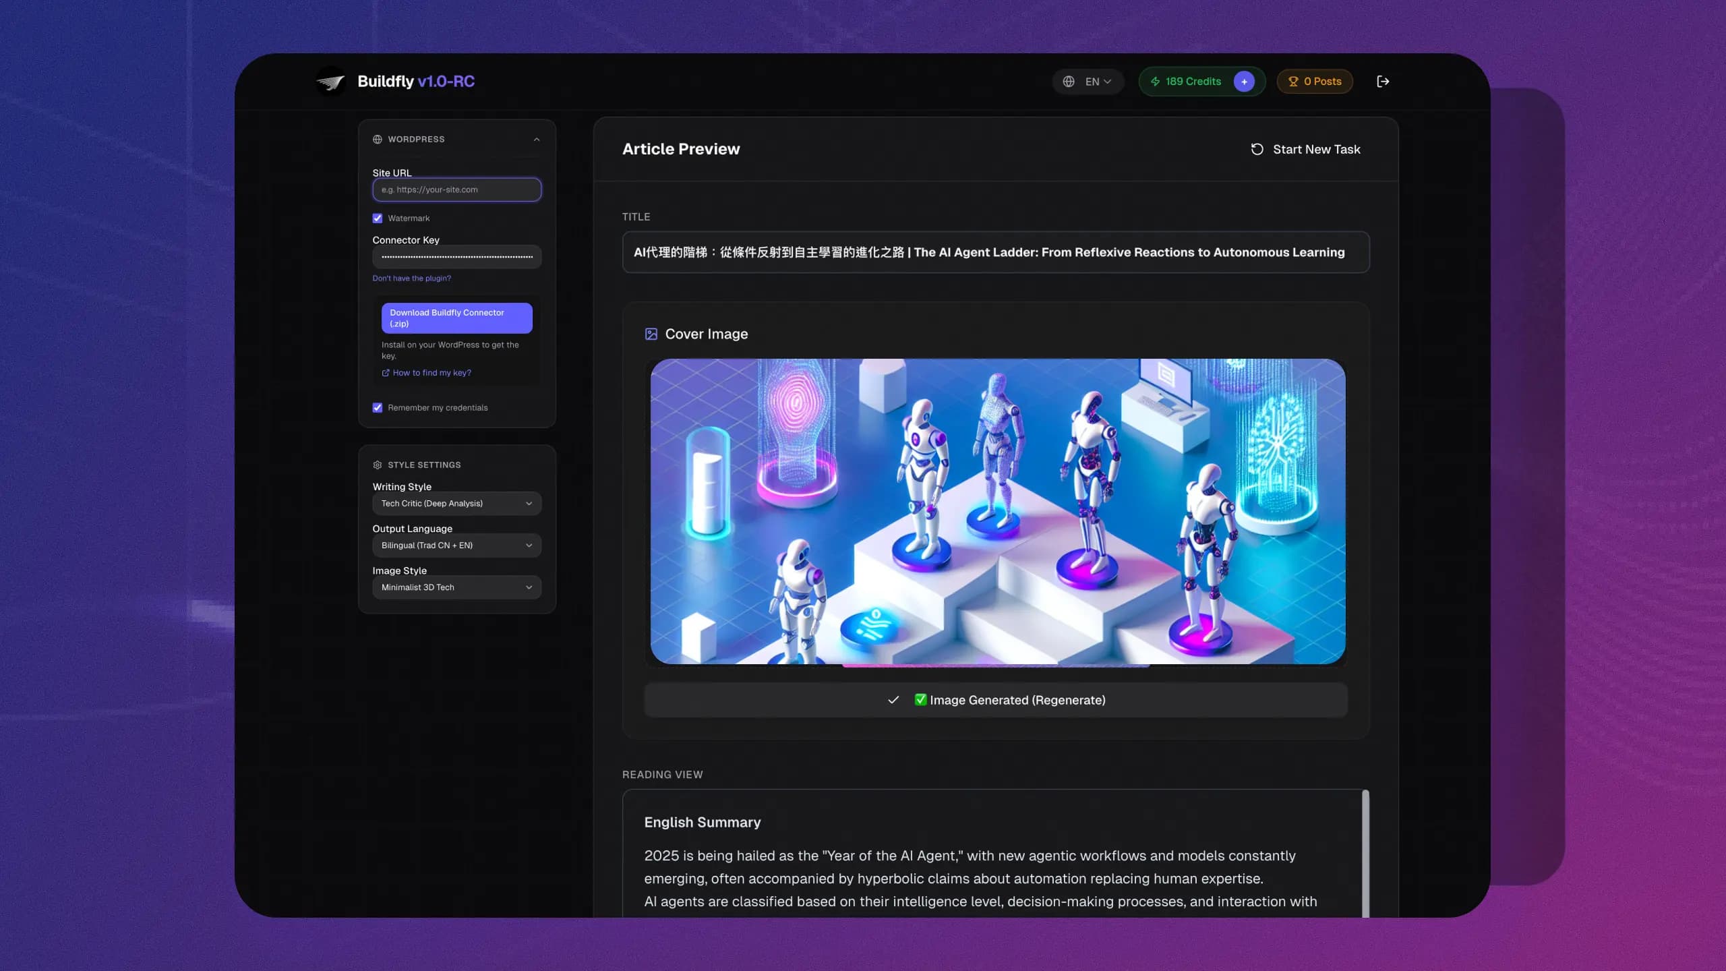1726x971 pixels.
Task: Click the trophy icon in Posts badge
Action: [x=1293, y=82]
